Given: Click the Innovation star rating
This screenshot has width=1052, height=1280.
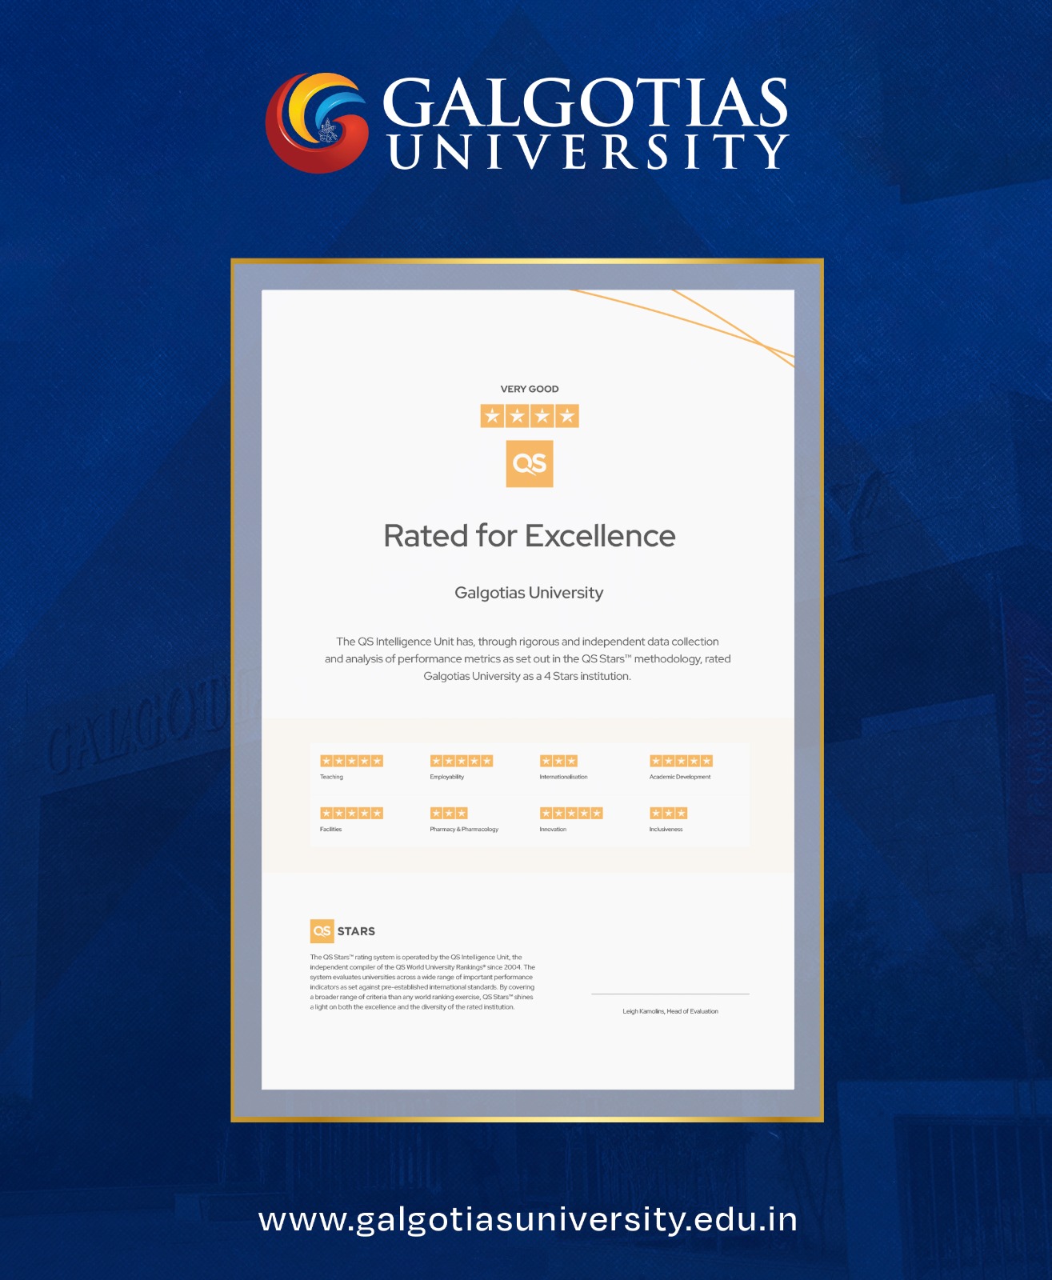Looking at the screenshot, I should (571, 813).
